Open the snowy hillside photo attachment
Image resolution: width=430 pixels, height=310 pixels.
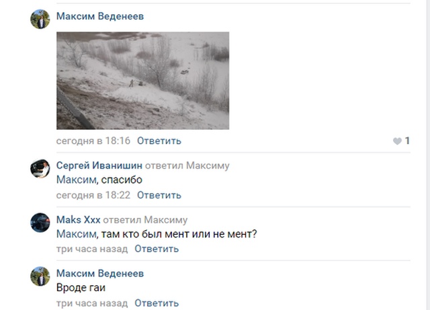coord(143,81)
